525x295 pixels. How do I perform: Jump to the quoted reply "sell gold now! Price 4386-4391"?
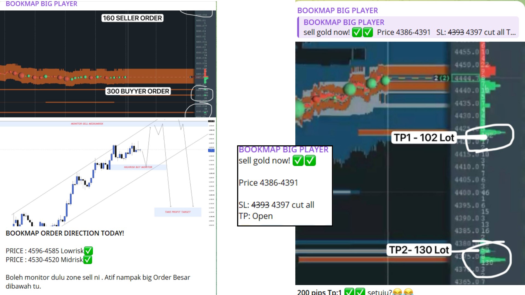(408, 27)
